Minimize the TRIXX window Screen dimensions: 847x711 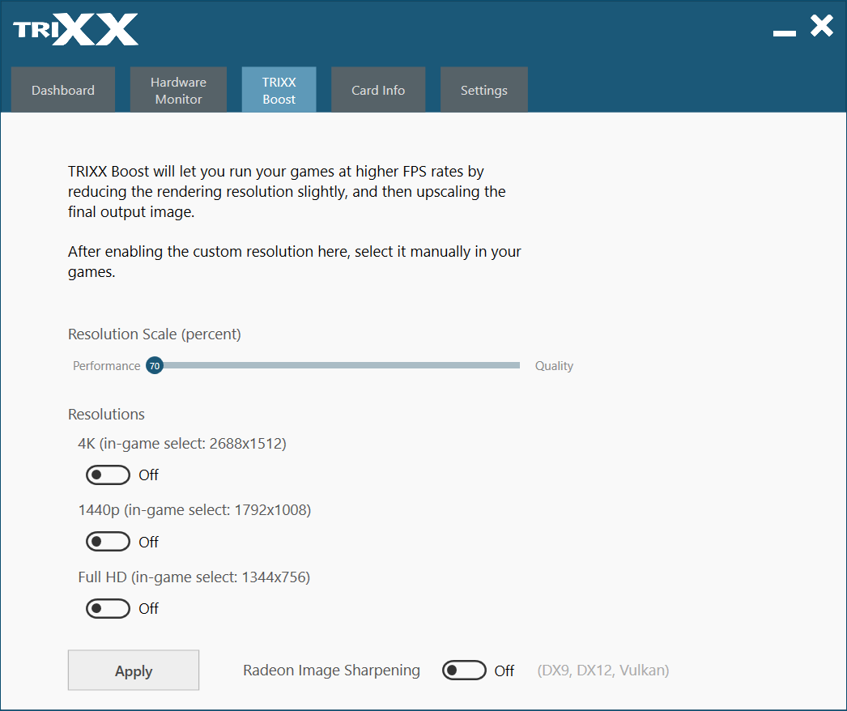785,33
